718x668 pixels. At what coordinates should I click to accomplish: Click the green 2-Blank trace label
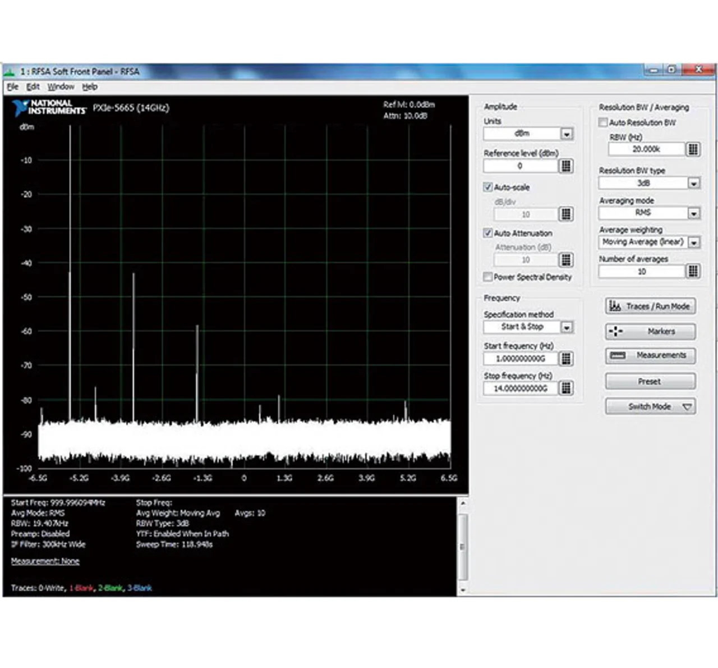111,588
